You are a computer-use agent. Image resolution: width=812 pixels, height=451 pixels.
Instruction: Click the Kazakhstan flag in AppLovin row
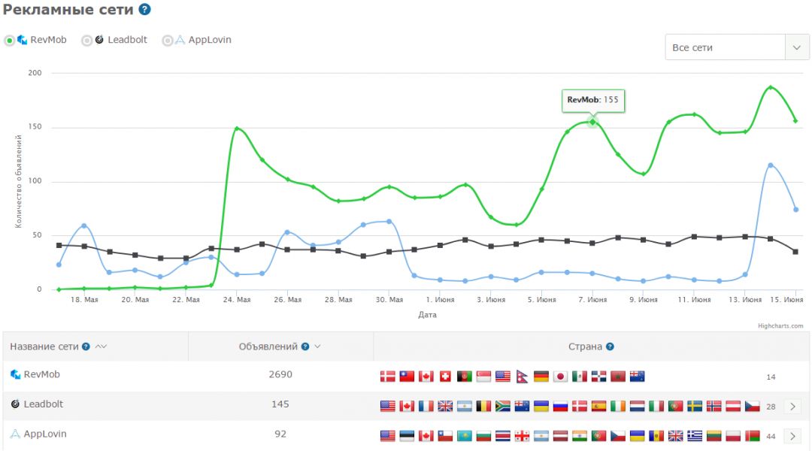(464, 436)
